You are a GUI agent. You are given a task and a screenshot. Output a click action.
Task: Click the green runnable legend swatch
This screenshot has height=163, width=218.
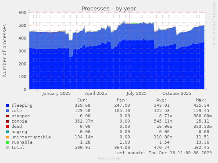click(7, 142)
